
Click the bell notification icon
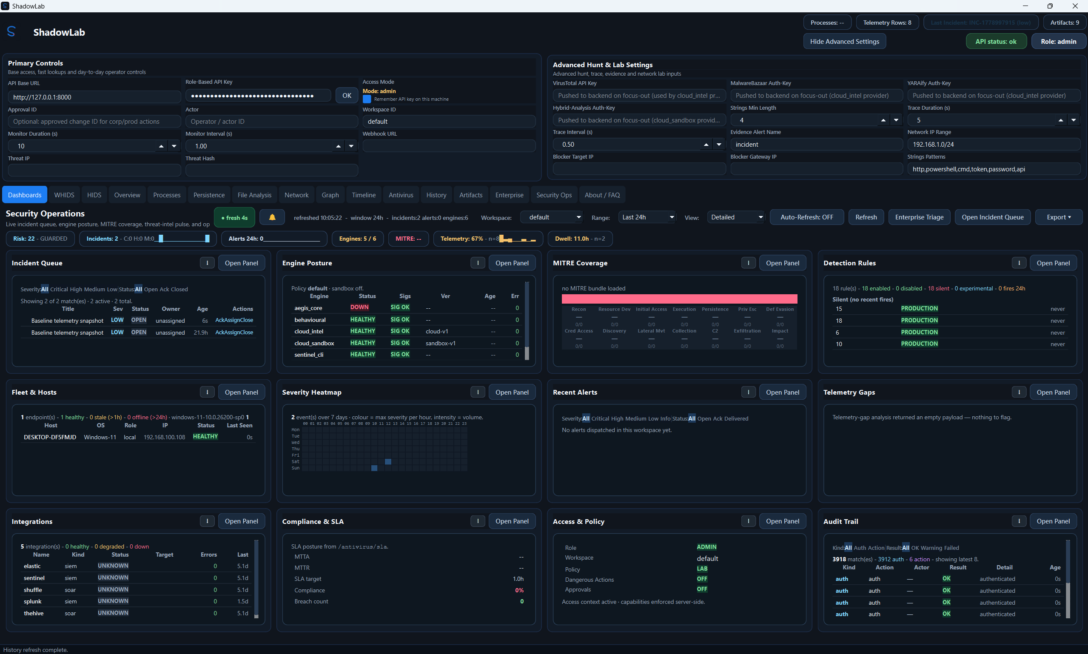tap(272, 217)
